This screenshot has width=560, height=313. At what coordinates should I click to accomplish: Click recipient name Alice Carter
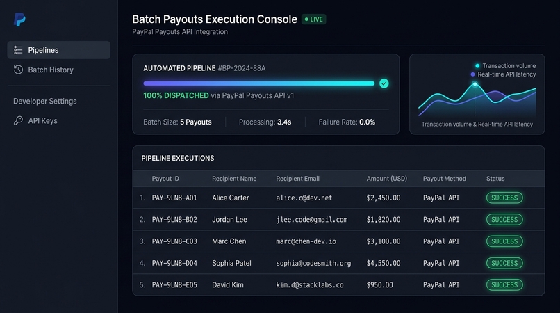[231, 198]
